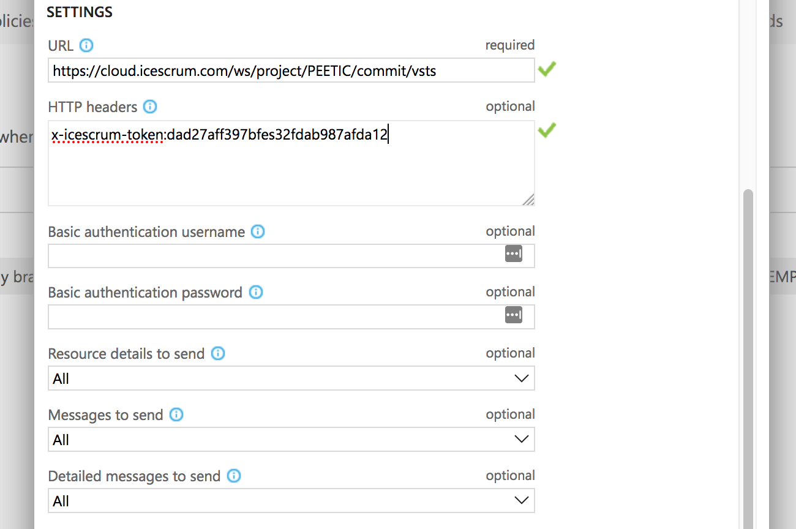The image size is (796, 529).
Task: Click inside the URL input field
Action: (291, 70)
